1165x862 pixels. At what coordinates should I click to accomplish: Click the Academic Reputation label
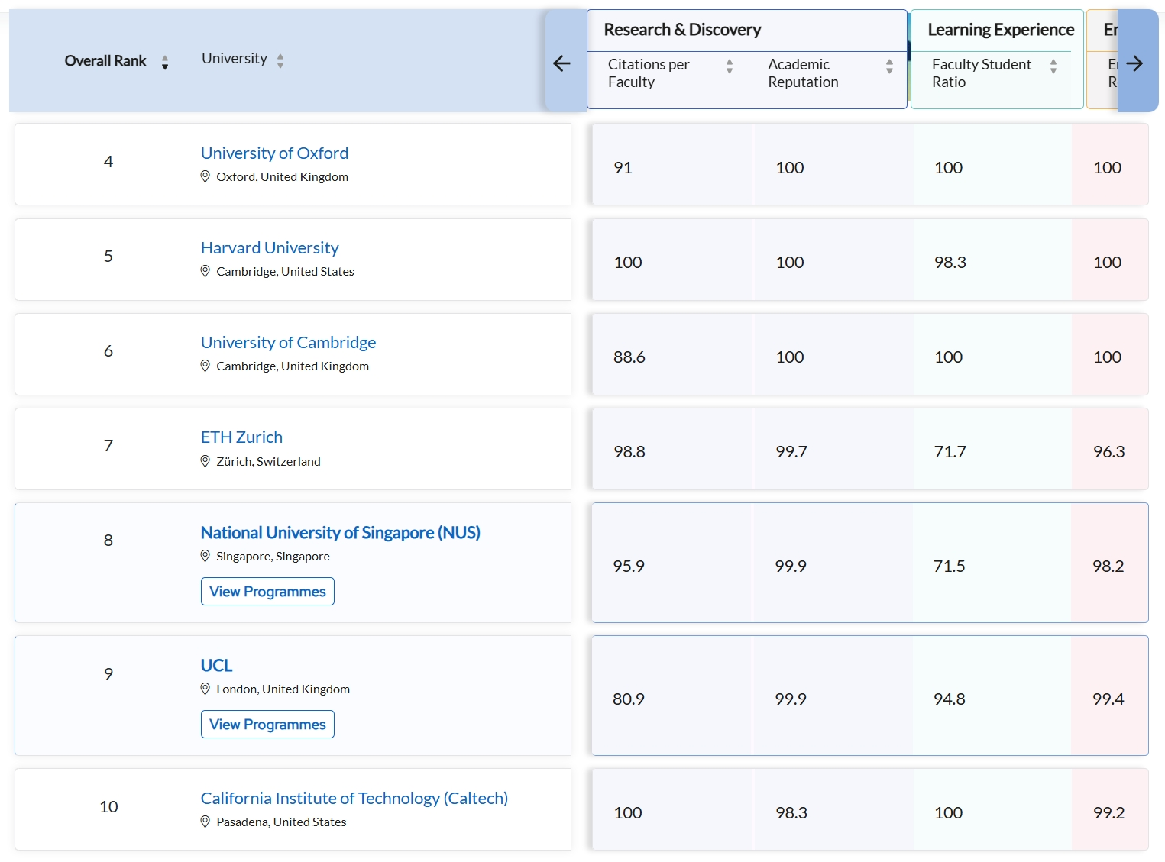tap(803, 73)
